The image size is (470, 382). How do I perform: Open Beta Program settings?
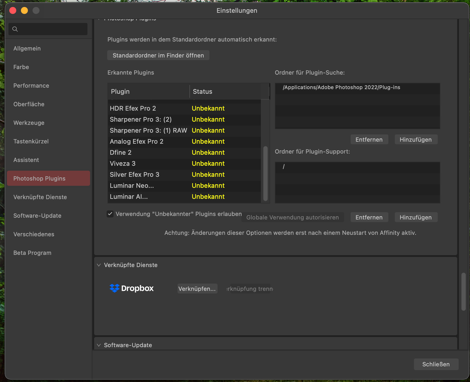tap(49, 253)
